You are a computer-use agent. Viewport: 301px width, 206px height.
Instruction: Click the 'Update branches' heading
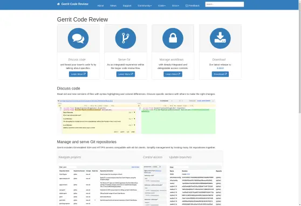(x=180, y=157)
